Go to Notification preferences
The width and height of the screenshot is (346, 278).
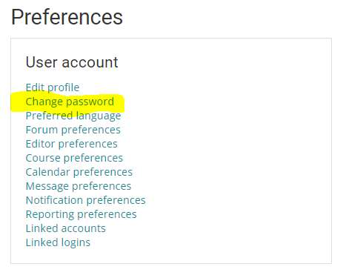86,200
